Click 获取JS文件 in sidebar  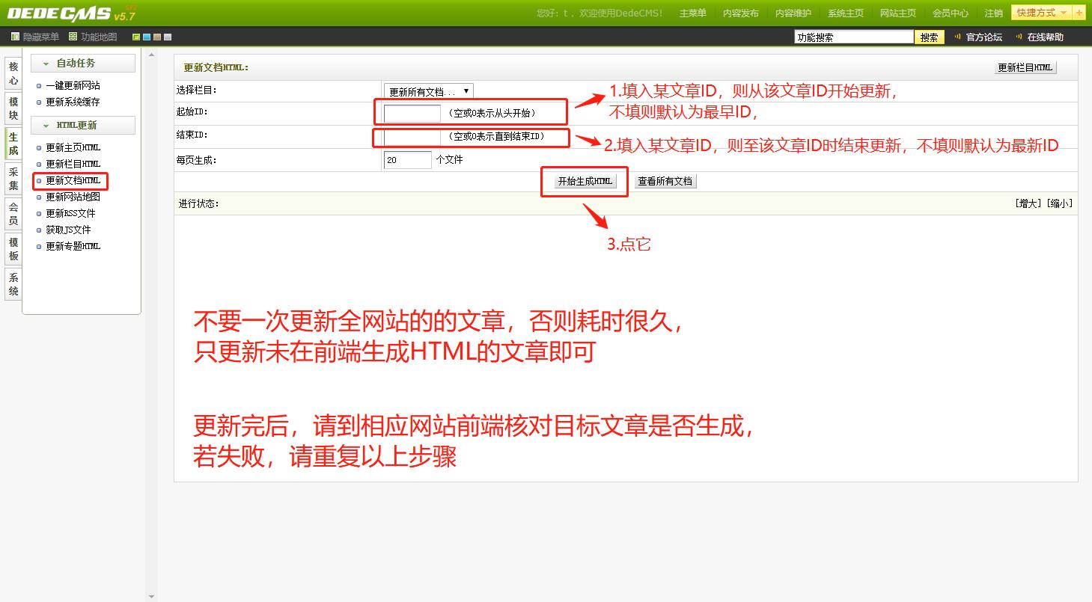[x=68, y=230]
